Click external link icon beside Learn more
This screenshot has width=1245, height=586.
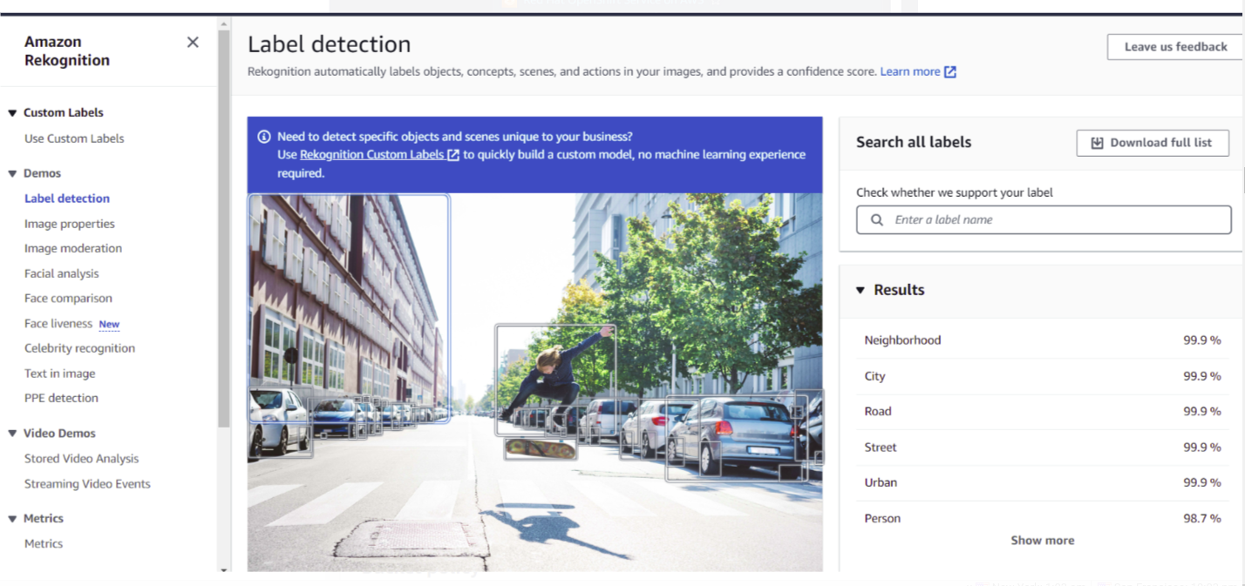click(950, 72)
